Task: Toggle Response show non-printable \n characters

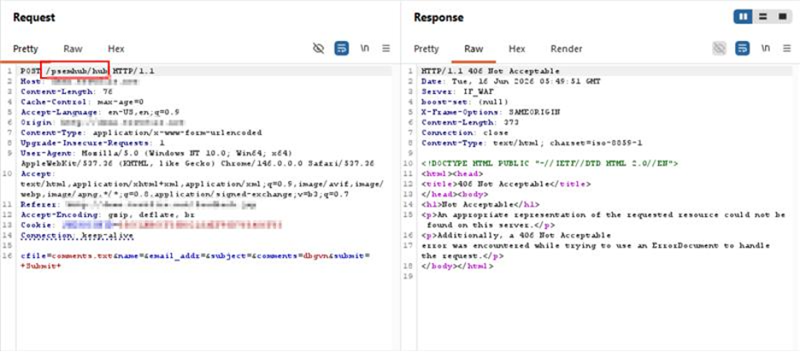Action: click(765, 49)
